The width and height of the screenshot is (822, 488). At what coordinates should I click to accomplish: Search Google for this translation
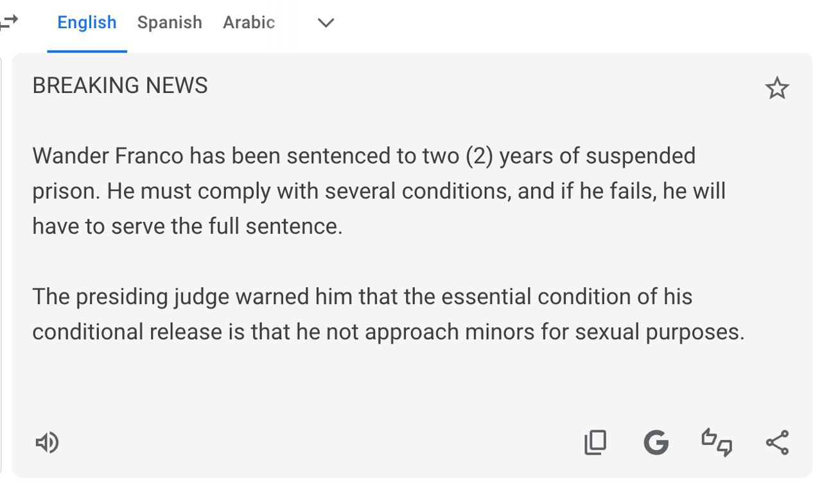click(656, 442)
